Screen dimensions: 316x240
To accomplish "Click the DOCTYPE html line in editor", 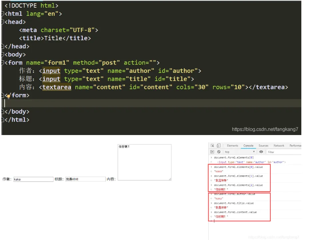I will pos(31,6).
